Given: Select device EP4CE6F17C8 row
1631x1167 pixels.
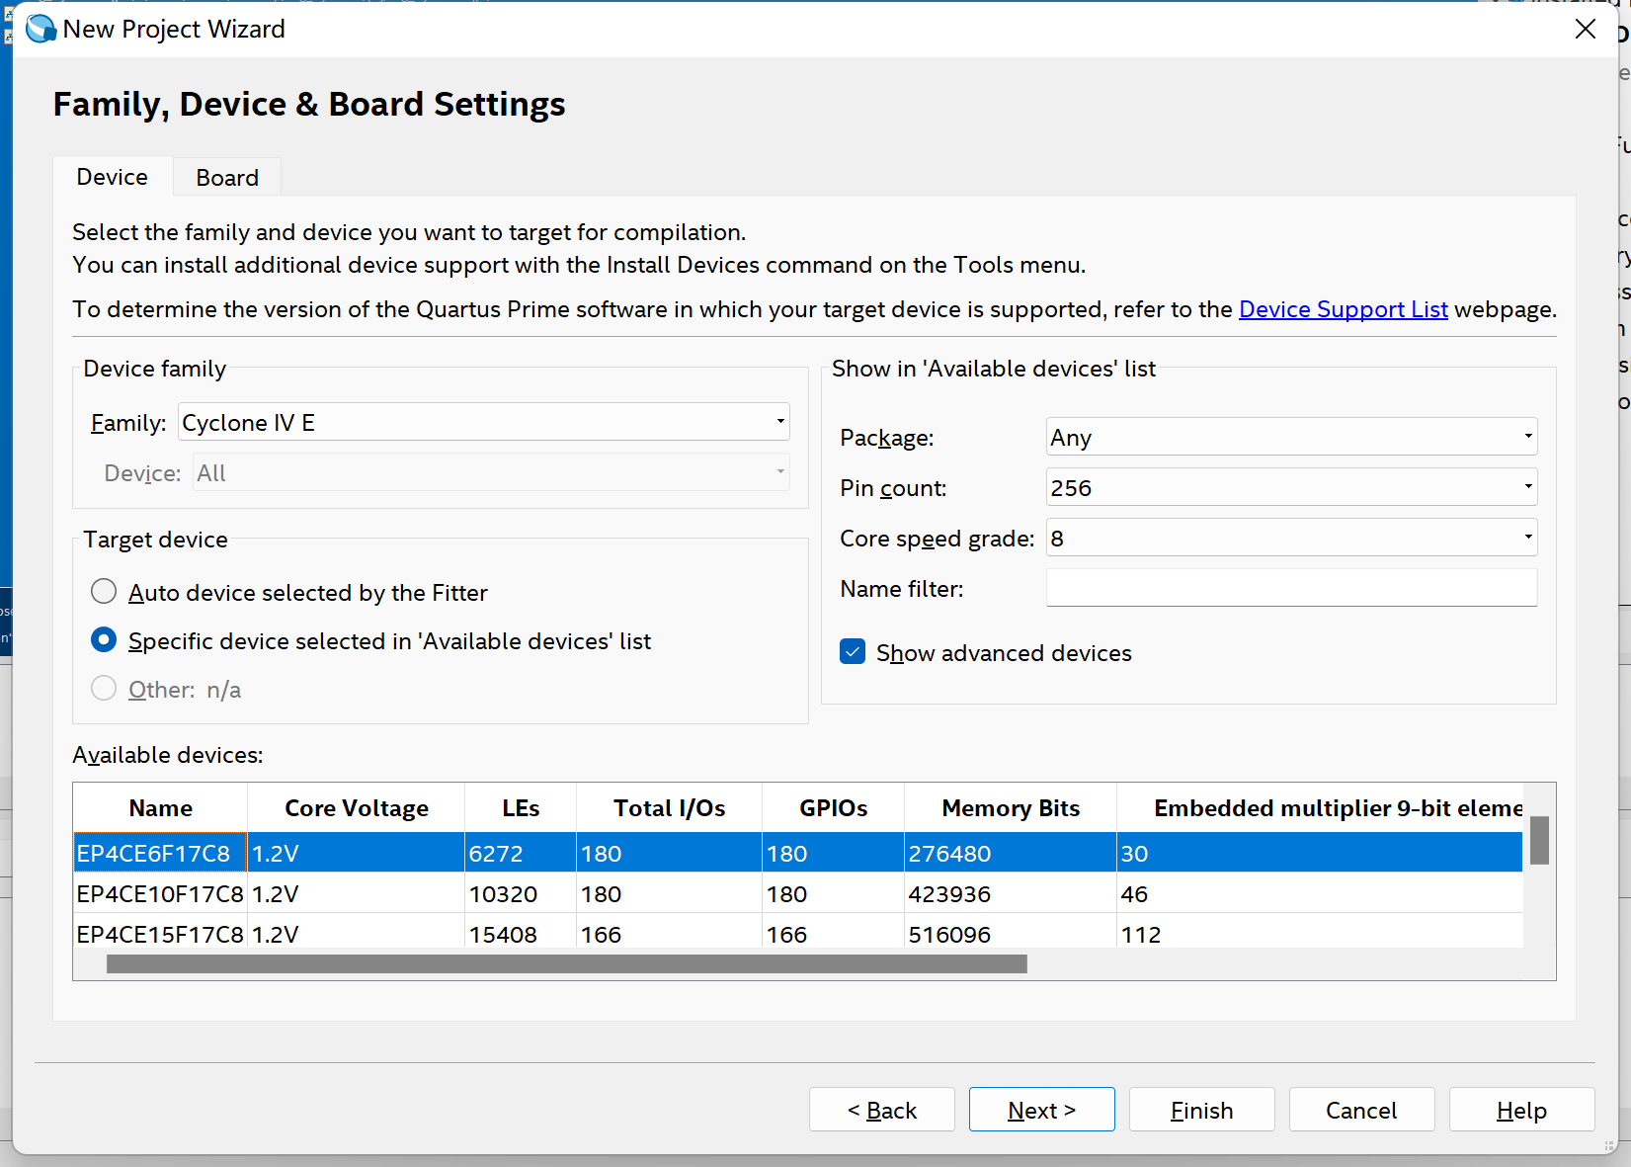Looking at the screenshot, I should point(798,853).
